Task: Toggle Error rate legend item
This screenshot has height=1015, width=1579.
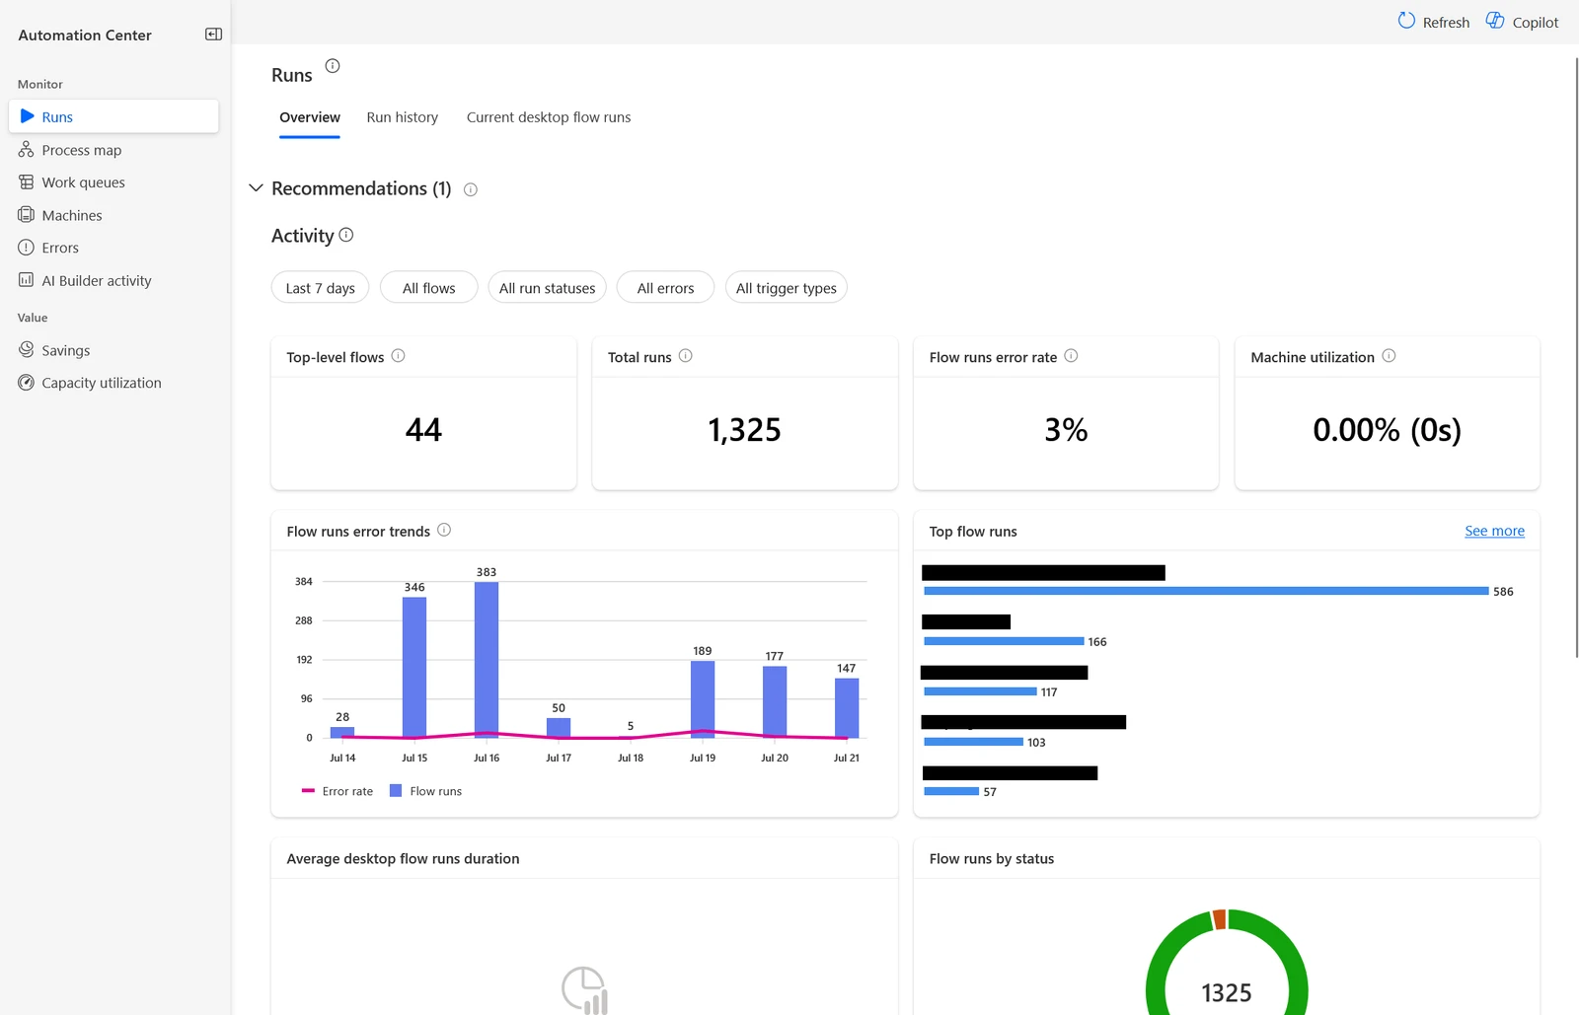Action: [x=338, y=791]
